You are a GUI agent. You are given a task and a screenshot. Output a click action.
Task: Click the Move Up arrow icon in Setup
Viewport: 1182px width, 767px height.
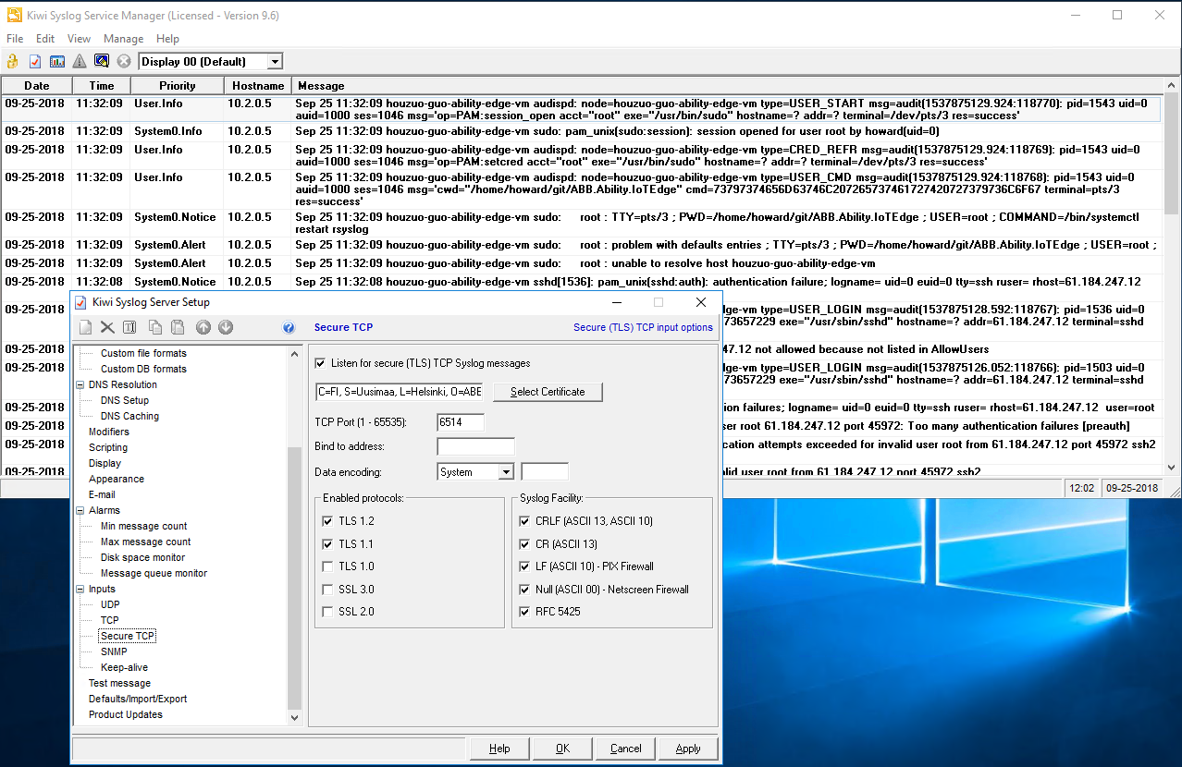203,327
